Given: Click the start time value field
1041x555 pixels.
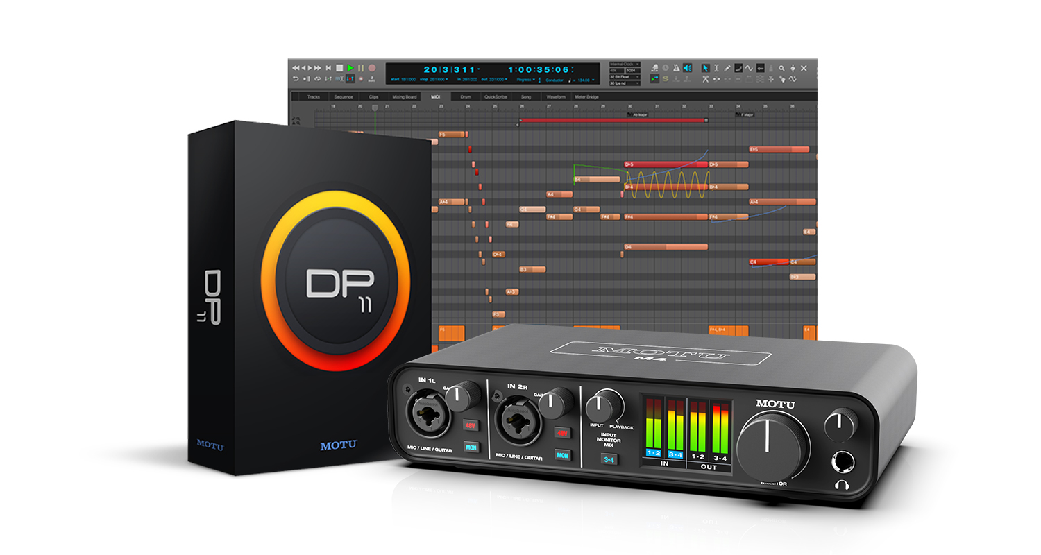Looking at the screenshot, I should pos(408,79).
